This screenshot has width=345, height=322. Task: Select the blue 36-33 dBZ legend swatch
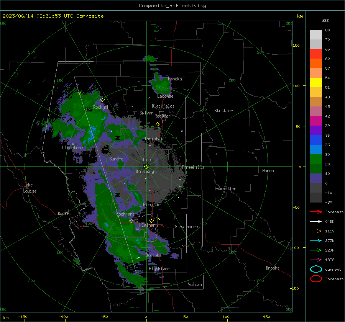tap(316, 140)
